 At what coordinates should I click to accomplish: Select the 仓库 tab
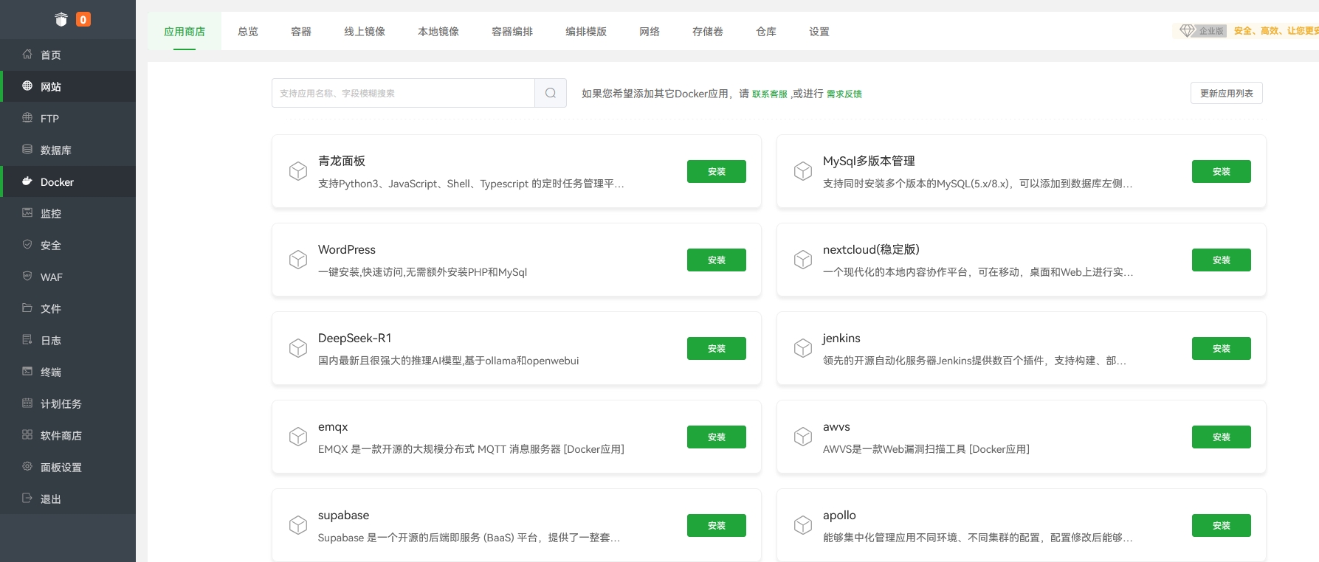click(766, 32)
